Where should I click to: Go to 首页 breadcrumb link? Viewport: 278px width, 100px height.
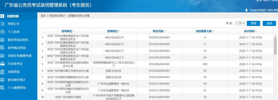(x=43, y=16)
